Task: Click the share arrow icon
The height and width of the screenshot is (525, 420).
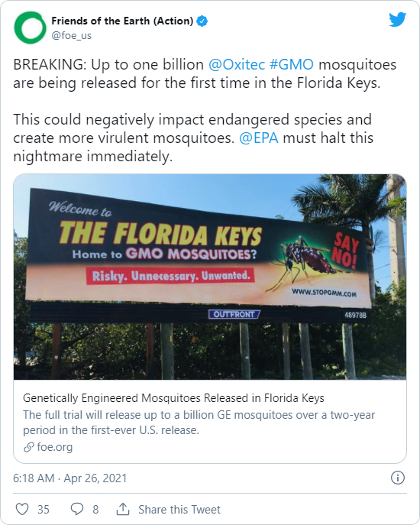Action: coord(123,509)
